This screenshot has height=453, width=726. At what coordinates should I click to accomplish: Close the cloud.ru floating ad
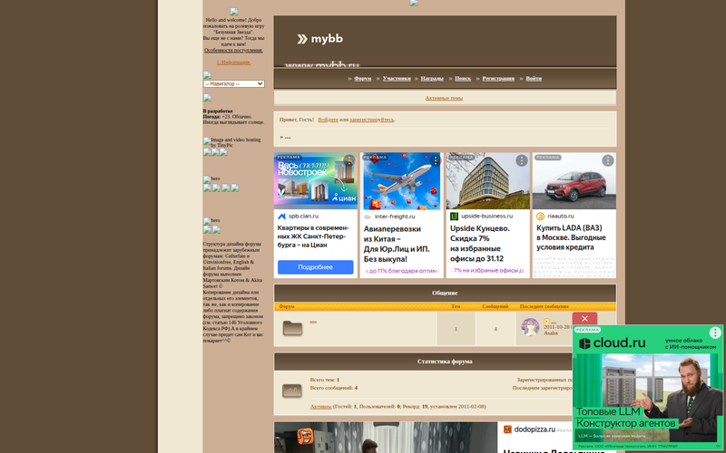(584, 319)
